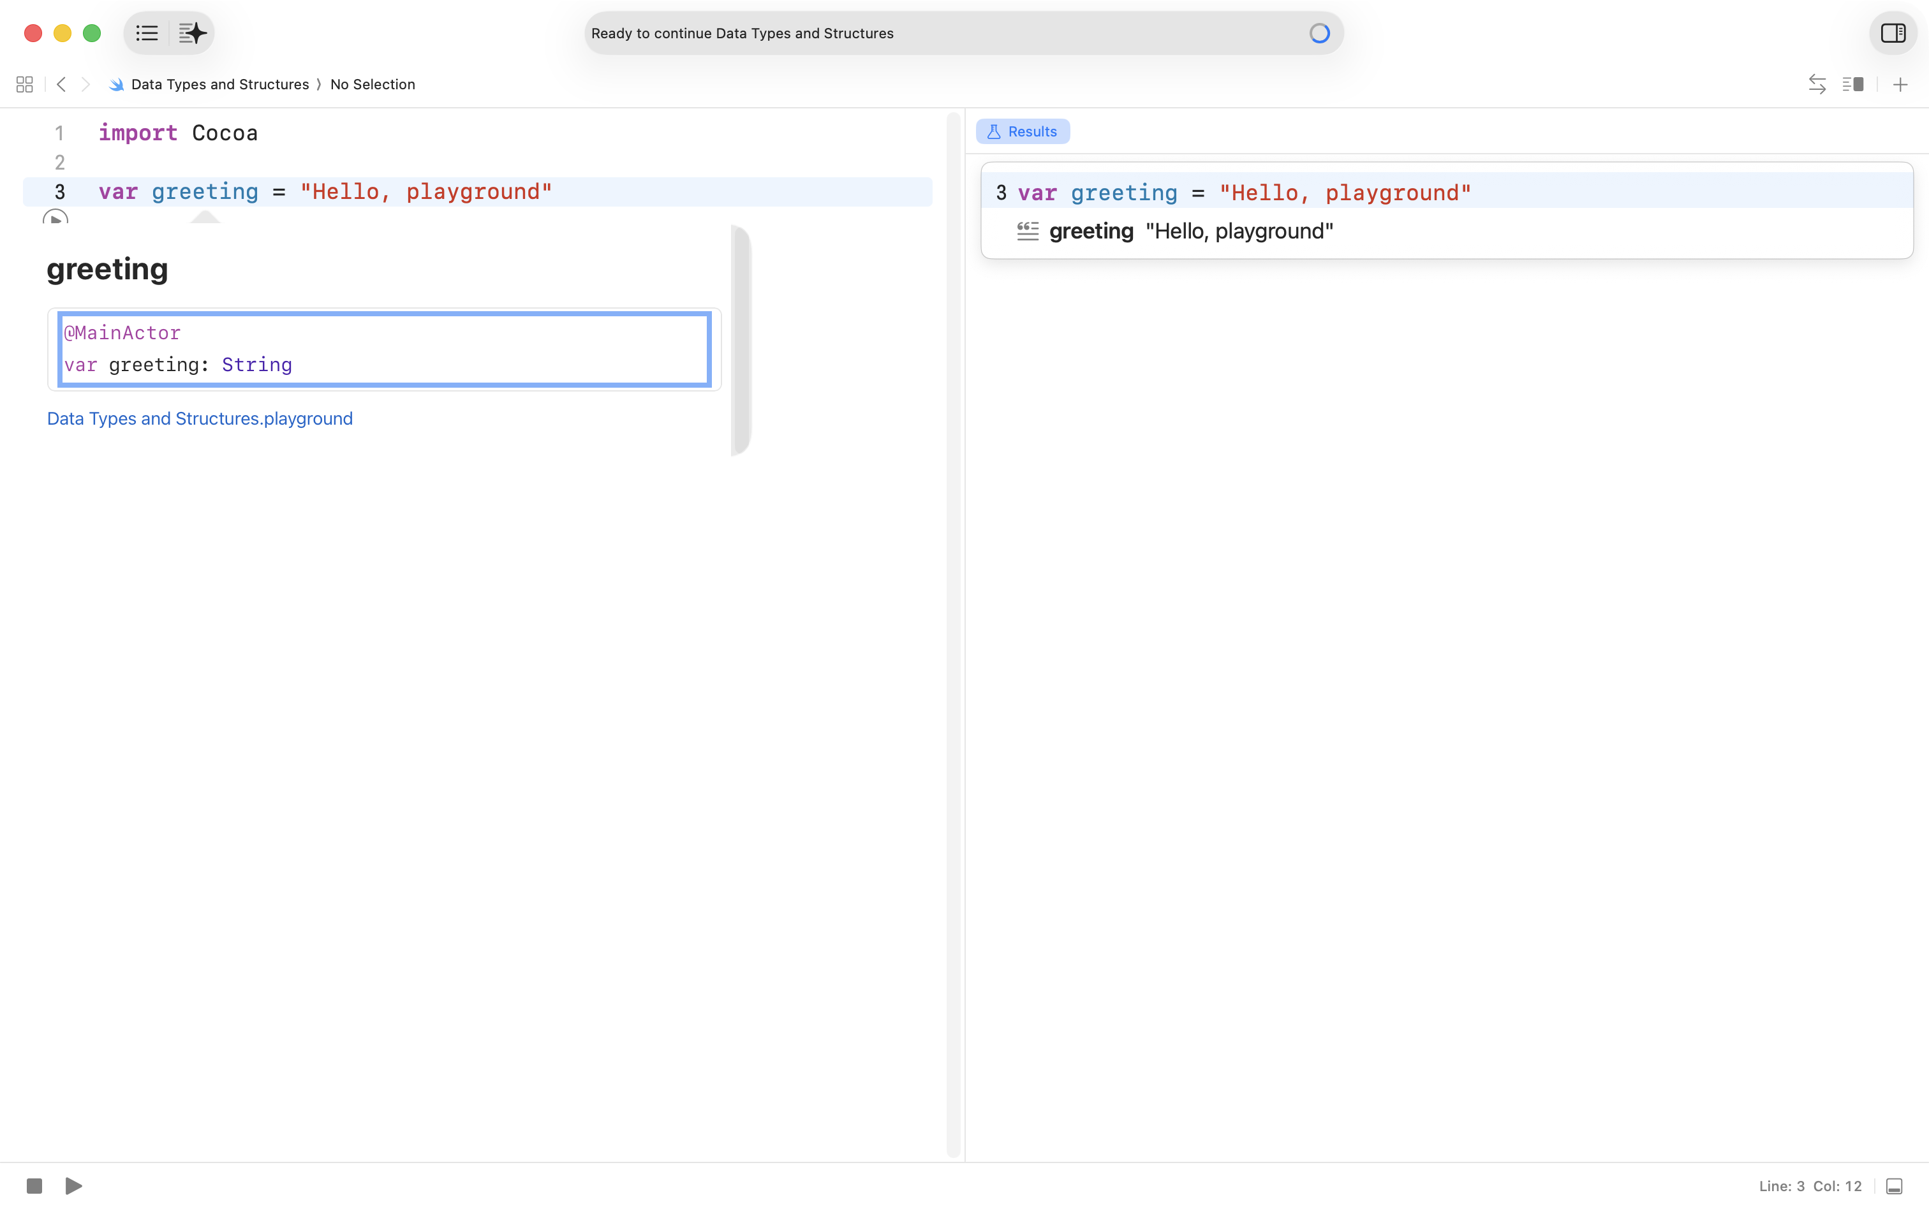
Task: Run the playground with bottom play button
Action: click(x=73, y=1185)
